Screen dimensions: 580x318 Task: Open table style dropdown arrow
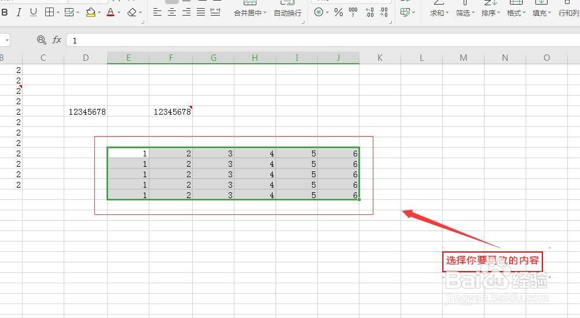tap(78, 13)
